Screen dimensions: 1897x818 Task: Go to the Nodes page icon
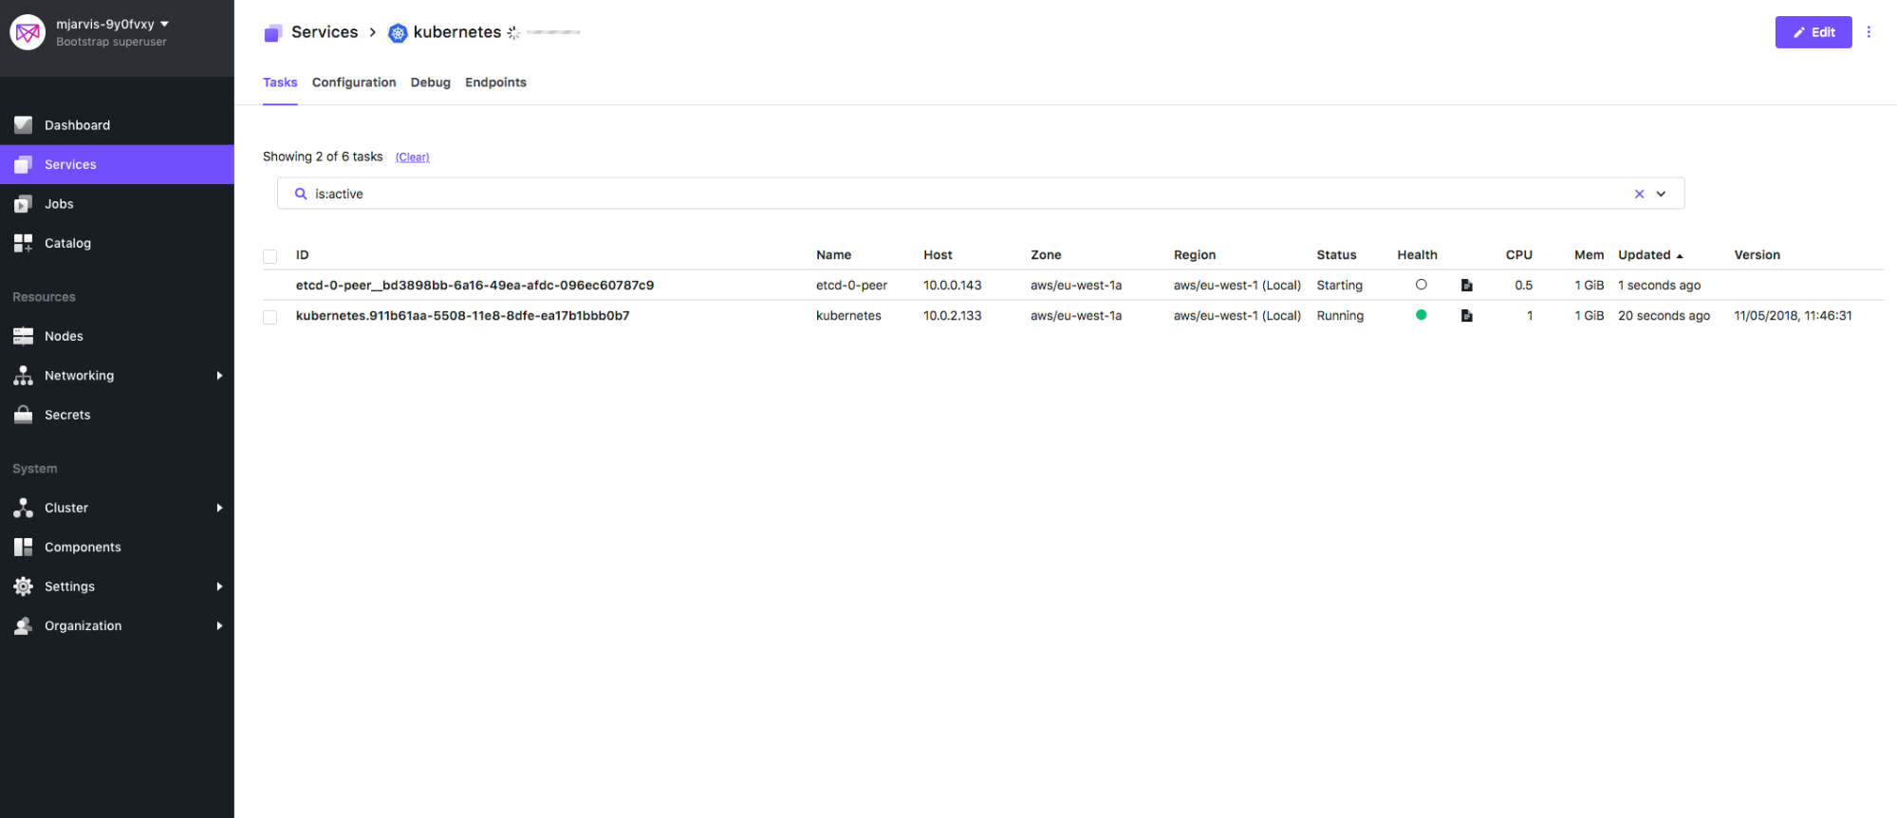(24, 336)
